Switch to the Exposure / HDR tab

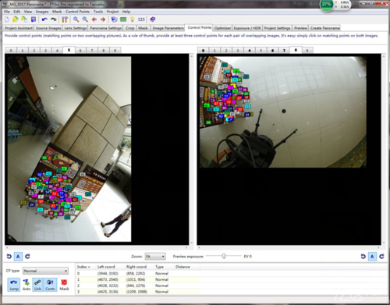point(247,28)
